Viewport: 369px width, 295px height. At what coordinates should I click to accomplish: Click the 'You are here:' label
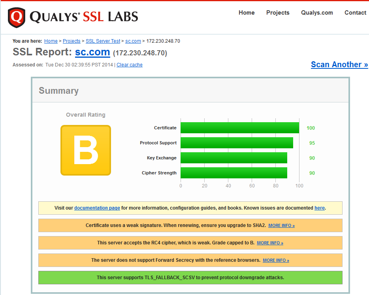click(x=27, y=41)
